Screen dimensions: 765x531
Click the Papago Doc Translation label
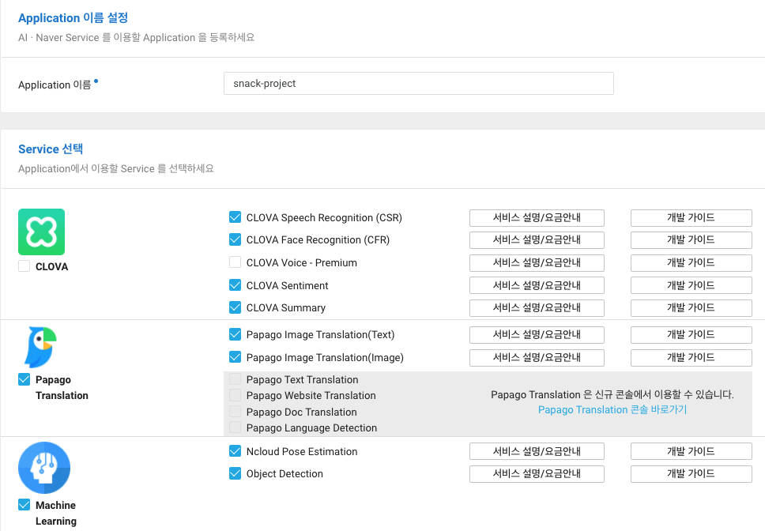click(302, 412)
